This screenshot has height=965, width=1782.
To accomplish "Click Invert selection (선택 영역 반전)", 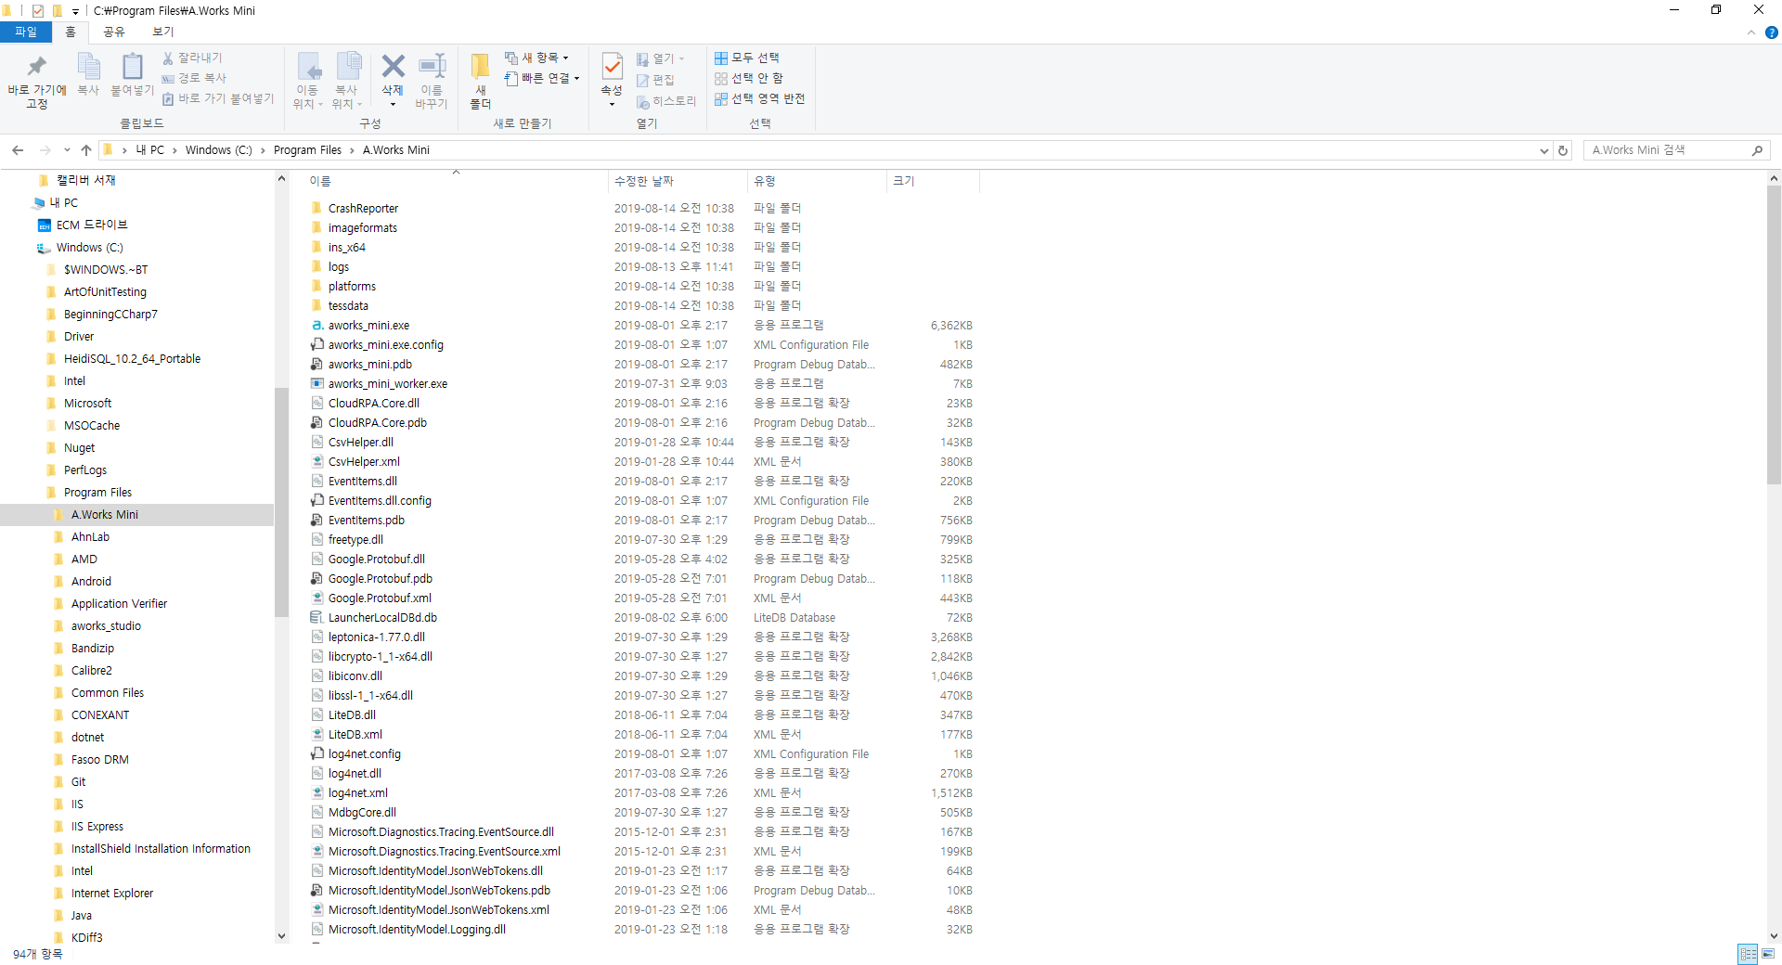I will (x=760, y=98).
